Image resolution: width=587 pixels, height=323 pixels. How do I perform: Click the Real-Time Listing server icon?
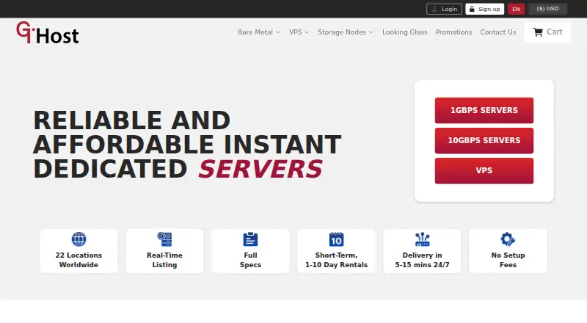click(x=164, y=239)
